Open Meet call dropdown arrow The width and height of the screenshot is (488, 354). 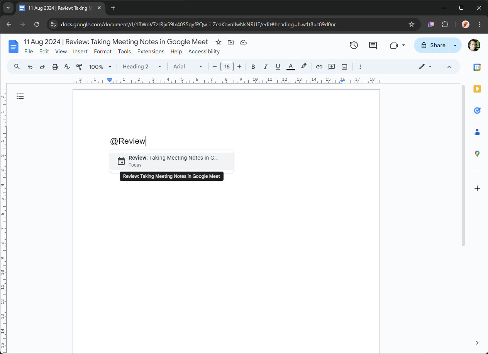click(x=403, y=45)
